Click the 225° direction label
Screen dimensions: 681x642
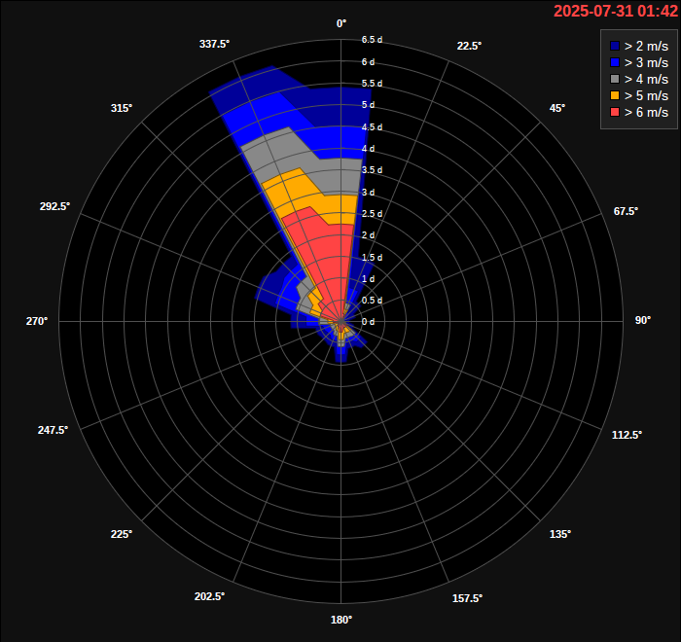[122, 534]
